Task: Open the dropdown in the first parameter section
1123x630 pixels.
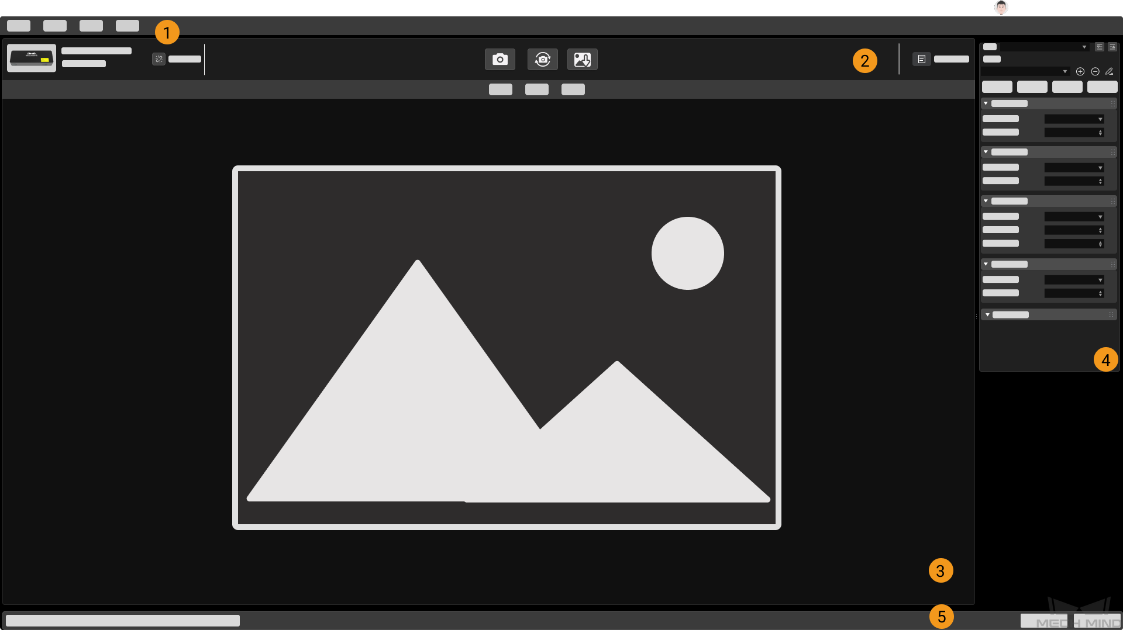Action: click(1074, 119)
